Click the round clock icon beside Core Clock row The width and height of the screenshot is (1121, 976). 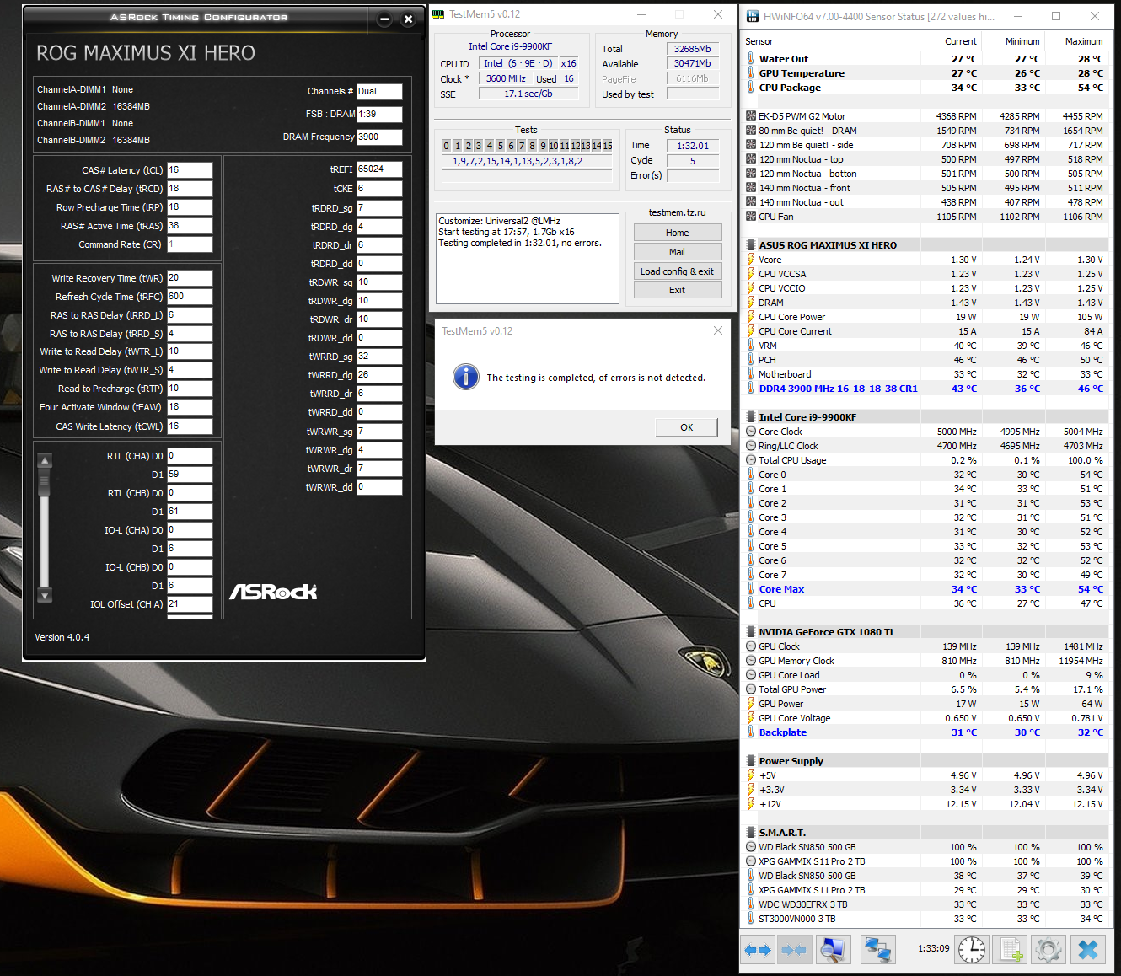click(751, 432)
